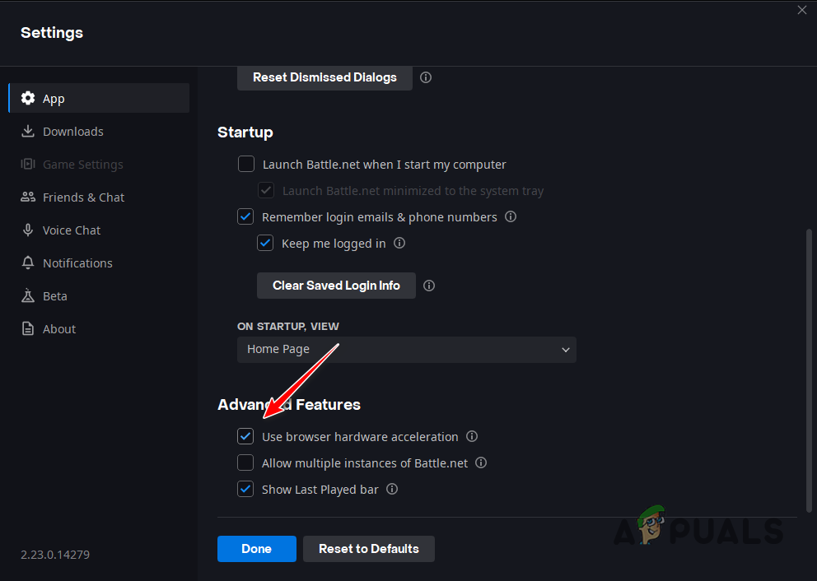Click Reset to Defaults

tap(368, 548)
